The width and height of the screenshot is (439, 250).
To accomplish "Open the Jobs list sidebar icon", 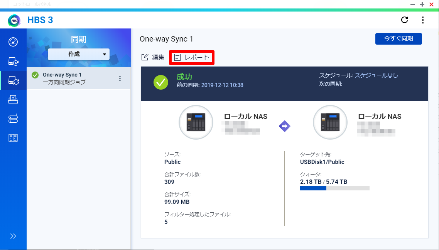I will click(13, 100).
